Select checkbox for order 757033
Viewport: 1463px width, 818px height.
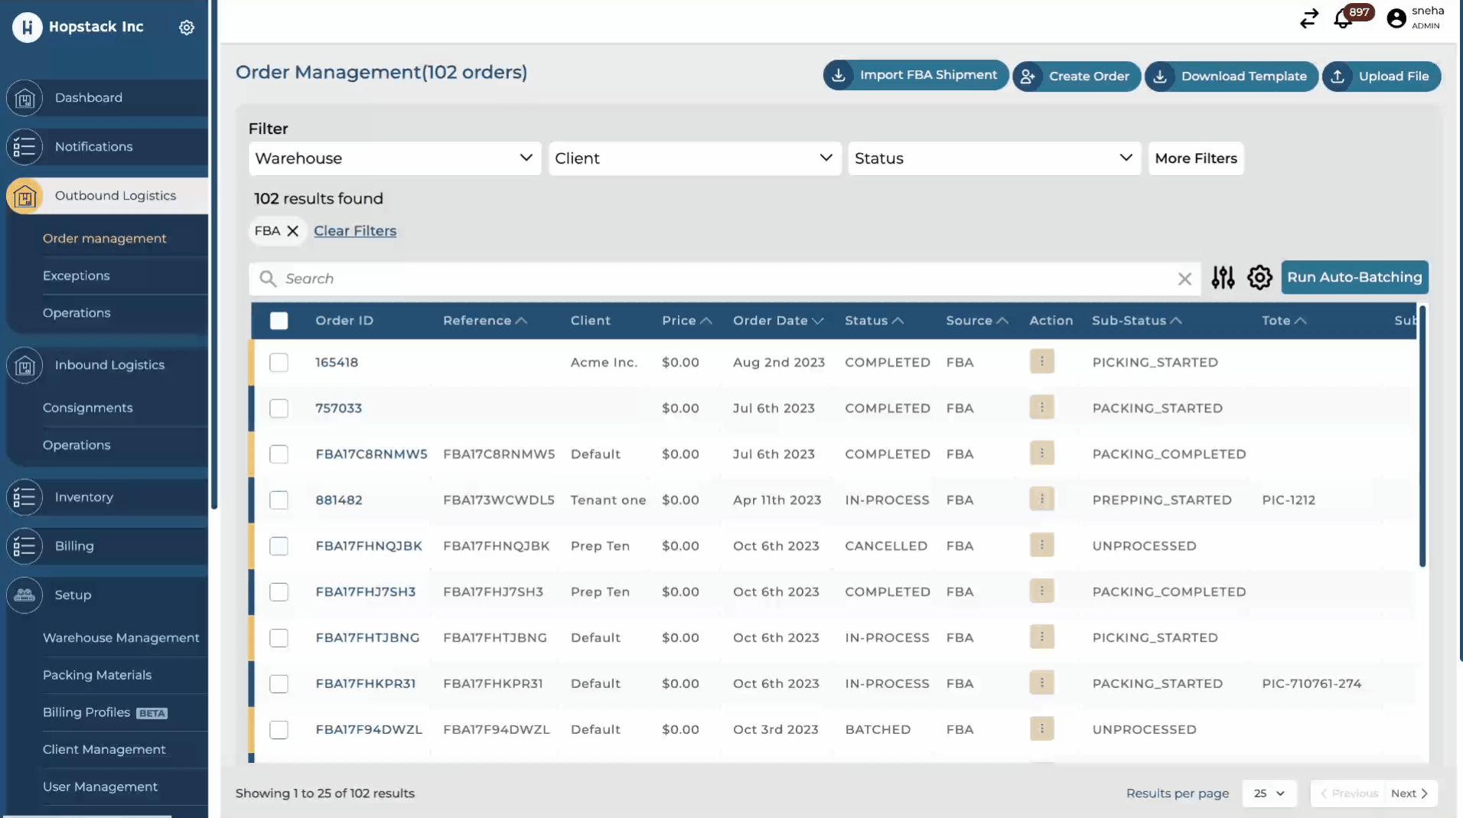coord(279,409)
